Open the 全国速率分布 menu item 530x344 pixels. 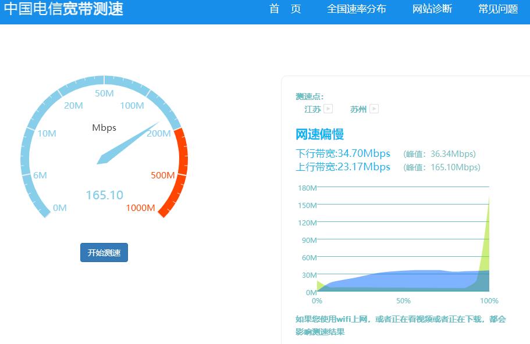356,9
